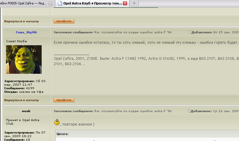The image size is (239, 141).
Task: Click post icon next to Добавлено Ср 16 сен
Action: [x=189, y=111]
